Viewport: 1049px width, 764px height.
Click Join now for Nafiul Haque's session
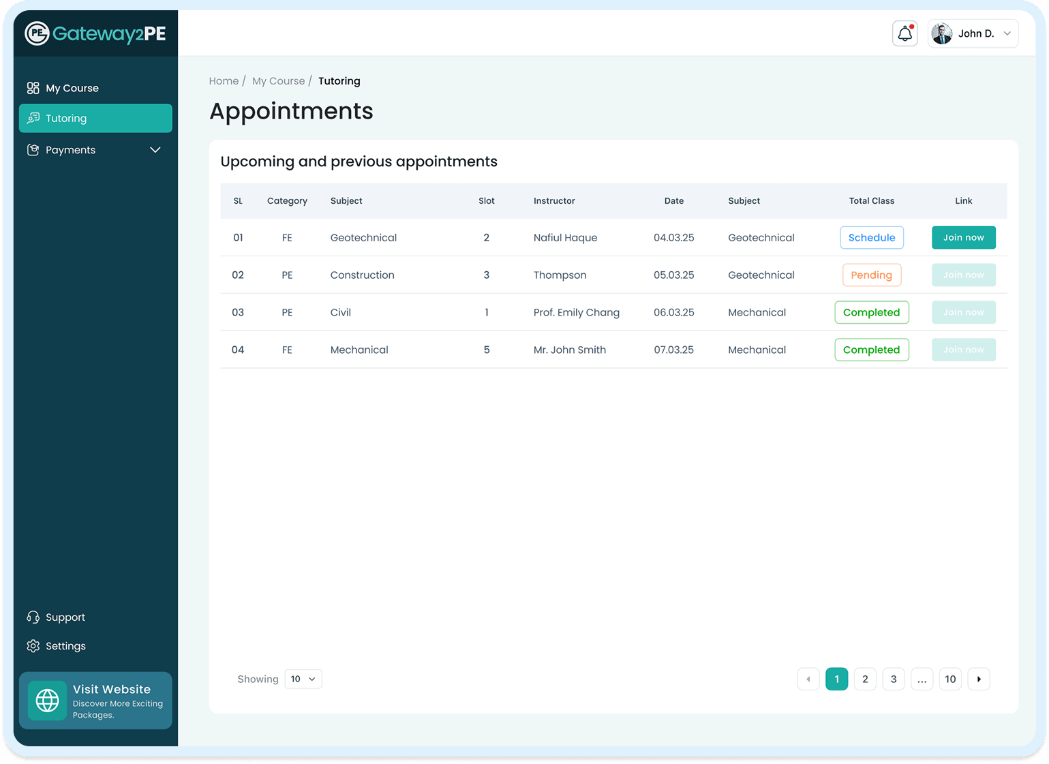click(963, 237)
